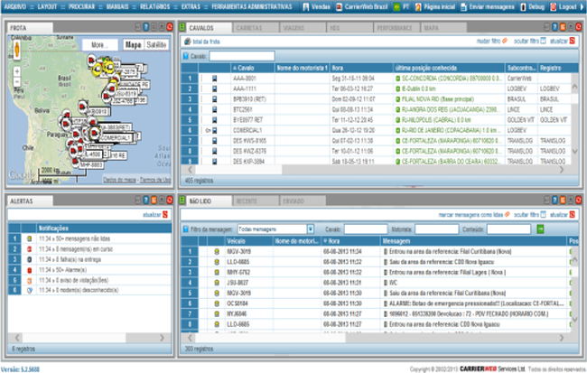Open the 'Dados do mapa' link
The width and height of the screenshot is (587, 373).
[119, 180]
